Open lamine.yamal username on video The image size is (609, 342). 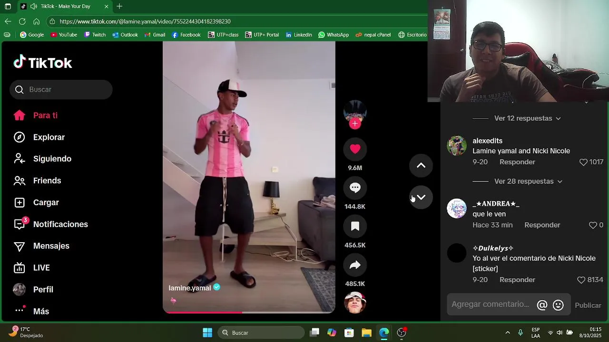click(189, 288)
